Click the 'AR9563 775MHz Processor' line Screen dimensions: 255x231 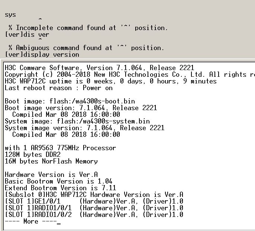[60, 148]
